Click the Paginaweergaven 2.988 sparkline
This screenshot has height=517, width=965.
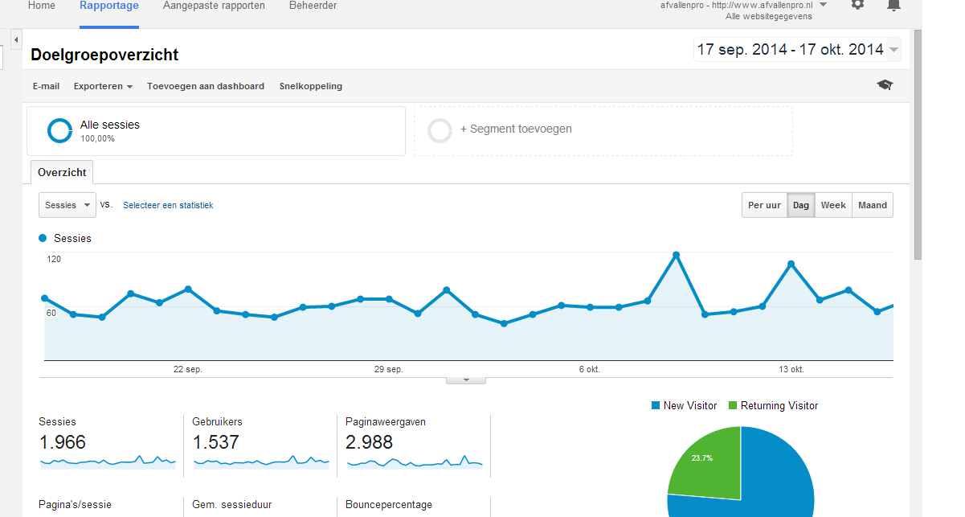pos(415,462)
